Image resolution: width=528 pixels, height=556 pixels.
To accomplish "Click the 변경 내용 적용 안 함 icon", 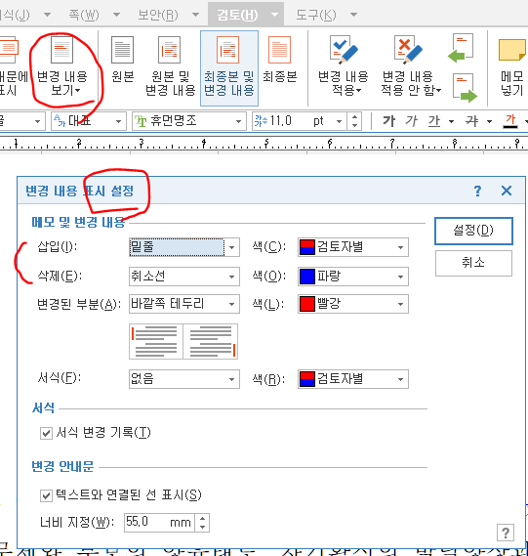I will (408, 50).
